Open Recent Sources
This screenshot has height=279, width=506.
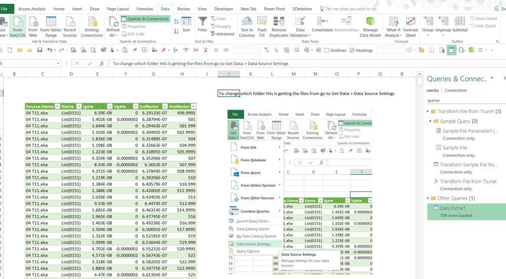point(70,27)
